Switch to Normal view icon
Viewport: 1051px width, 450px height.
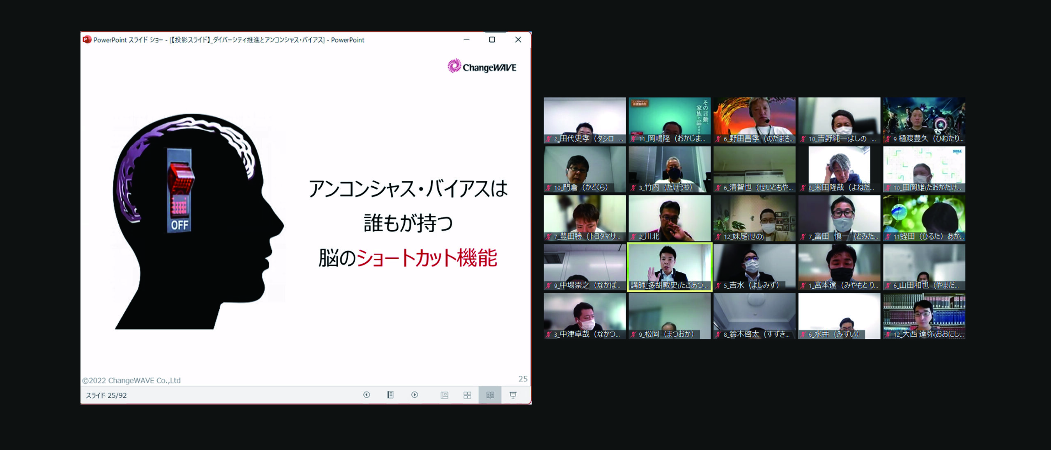tap(444, 395)
